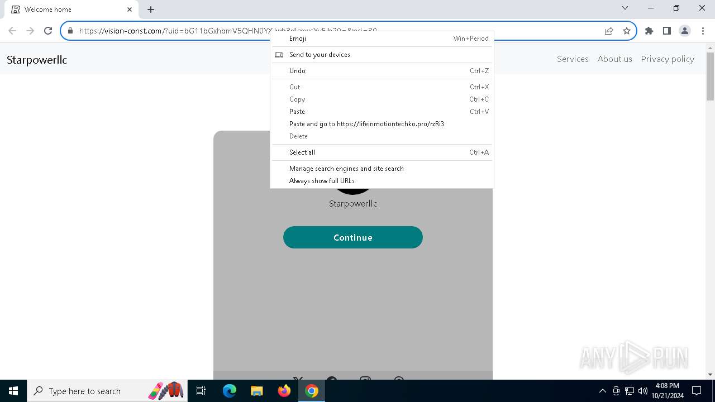Click the taskbar search box
The image size is (715, 402).
point(108,391)
